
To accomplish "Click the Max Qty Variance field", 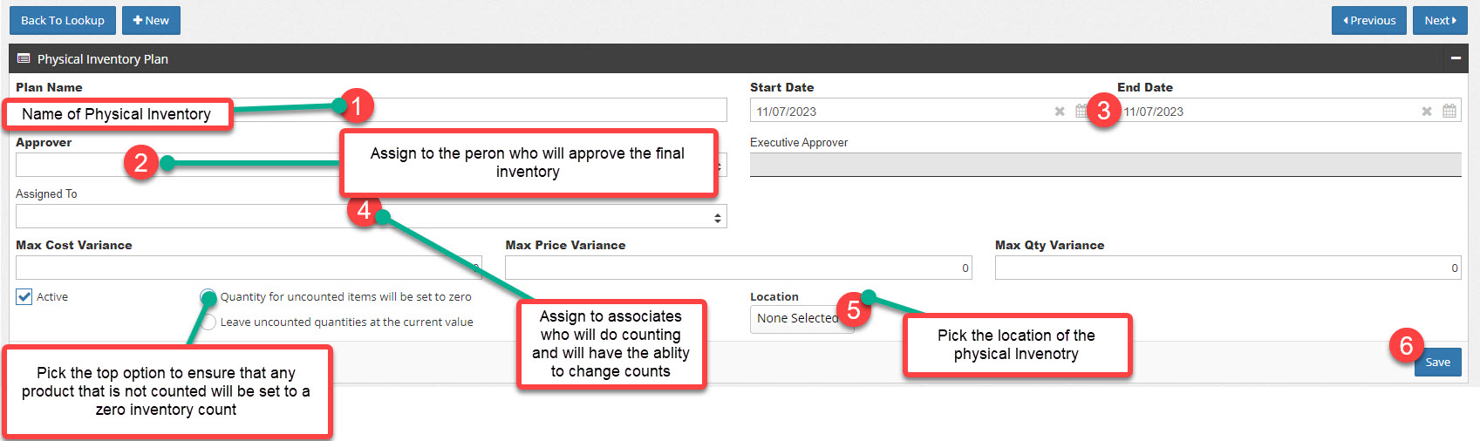I will (x=1228, y=268).
